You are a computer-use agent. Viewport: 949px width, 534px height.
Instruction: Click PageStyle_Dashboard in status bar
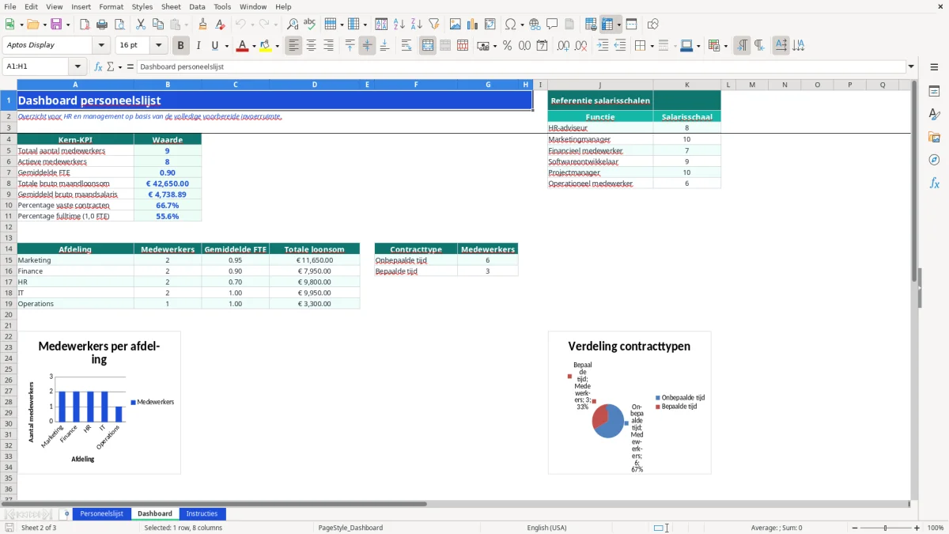point(350,528)
